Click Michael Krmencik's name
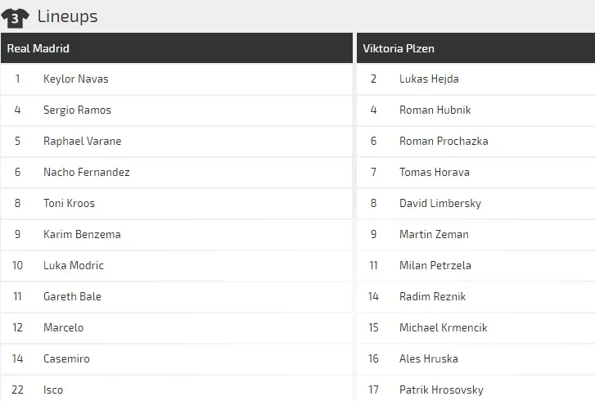The image size is (595, 401). [443, 328]
